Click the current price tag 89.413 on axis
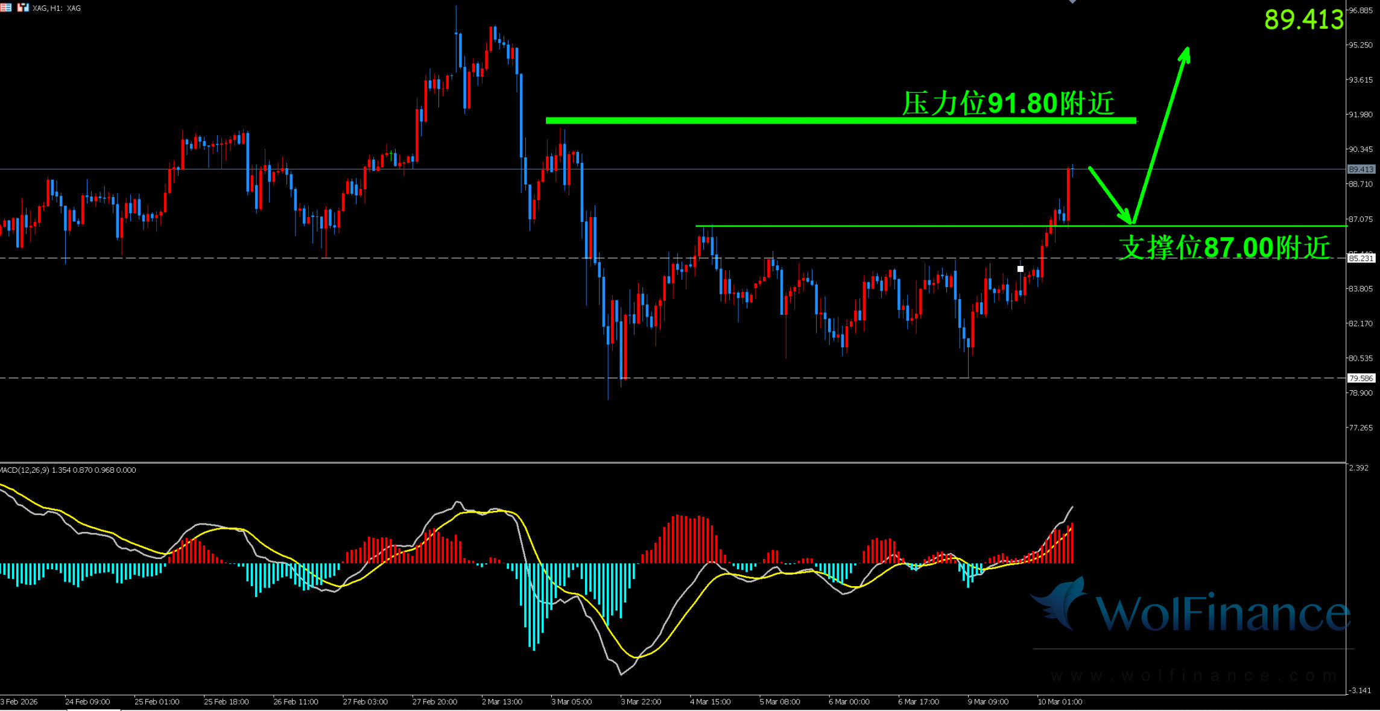The width and height of the screenshot is (1380, 711). point(1361,169)
